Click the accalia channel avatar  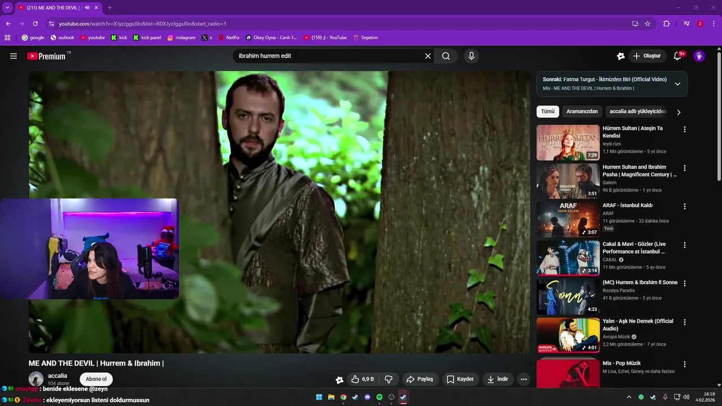point(36,379)
